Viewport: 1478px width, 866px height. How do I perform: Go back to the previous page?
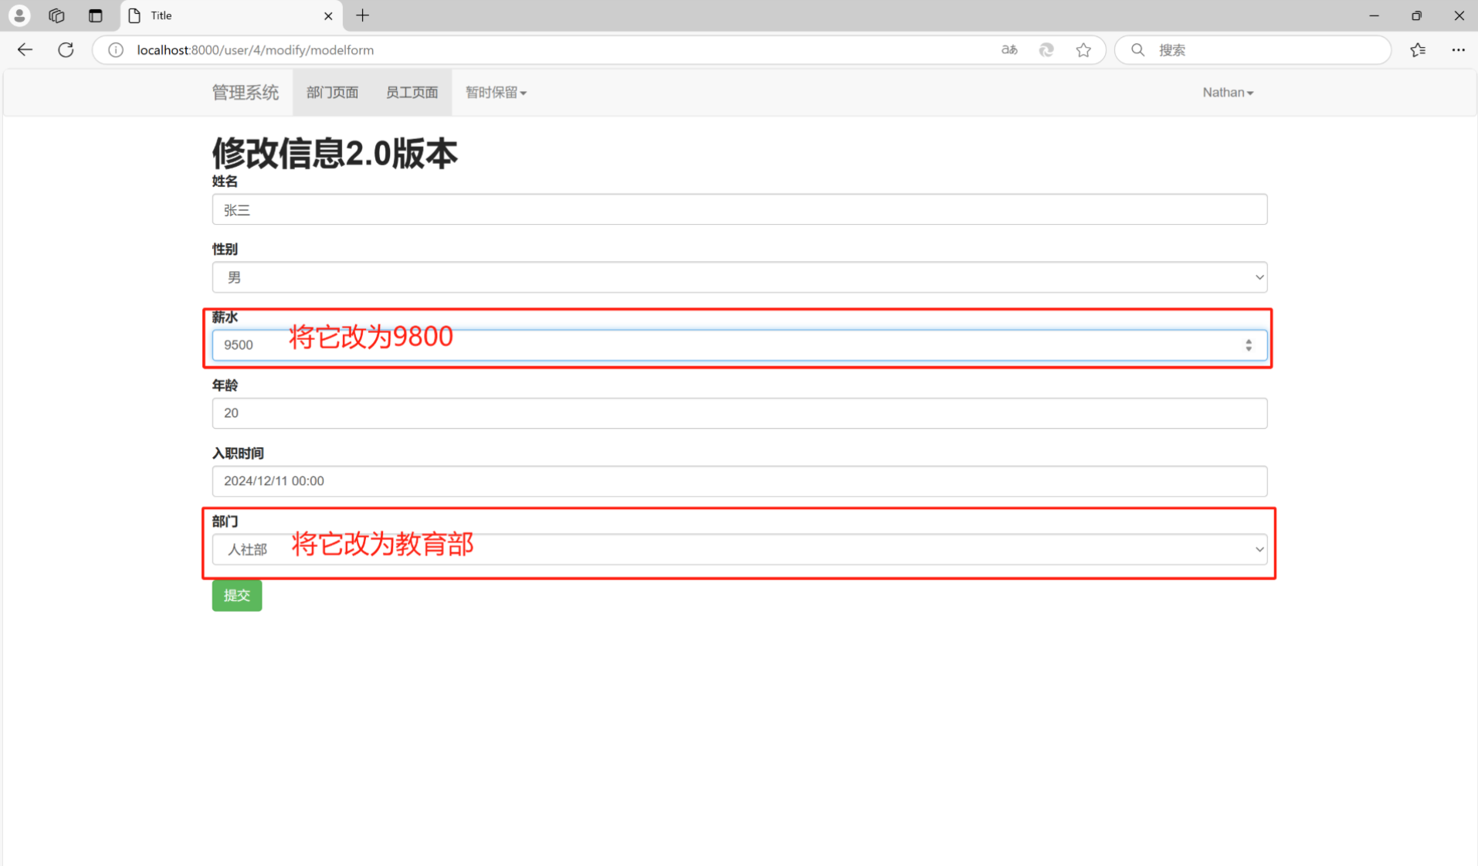click(25, 49)
